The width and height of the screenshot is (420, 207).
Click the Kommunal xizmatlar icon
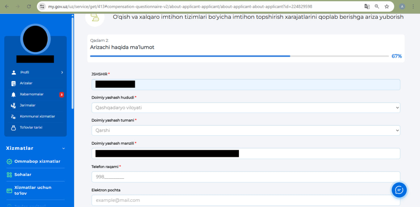click(x=13, y=117)
